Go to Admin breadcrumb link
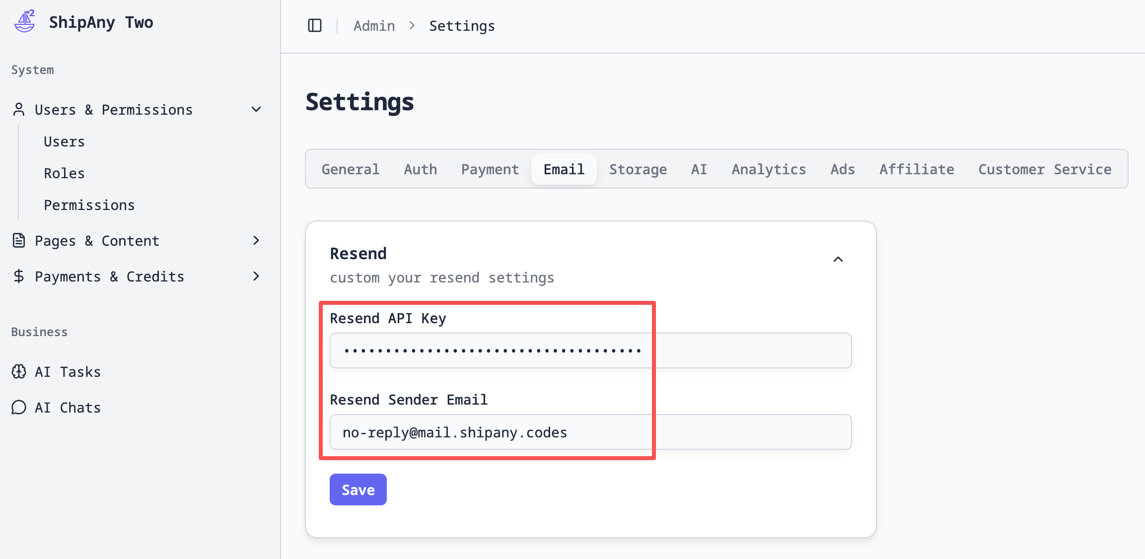 coord(374,26)
